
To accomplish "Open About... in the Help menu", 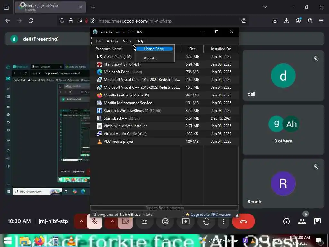I will point(150,58).
